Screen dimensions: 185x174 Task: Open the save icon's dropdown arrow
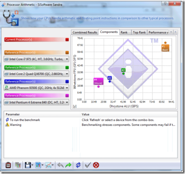32,165
